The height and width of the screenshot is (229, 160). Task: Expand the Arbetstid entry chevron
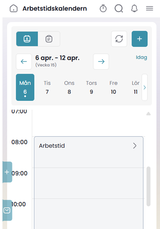tap(135, 146)
